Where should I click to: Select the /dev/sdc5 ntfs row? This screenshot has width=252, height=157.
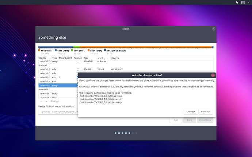(58, 73)
